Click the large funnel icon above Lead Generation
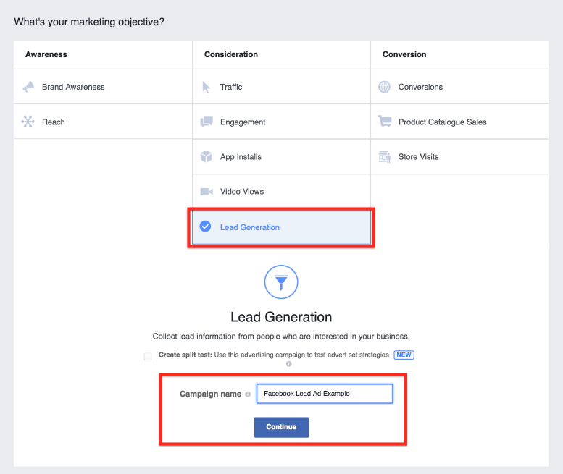 [x=281, y=282]
